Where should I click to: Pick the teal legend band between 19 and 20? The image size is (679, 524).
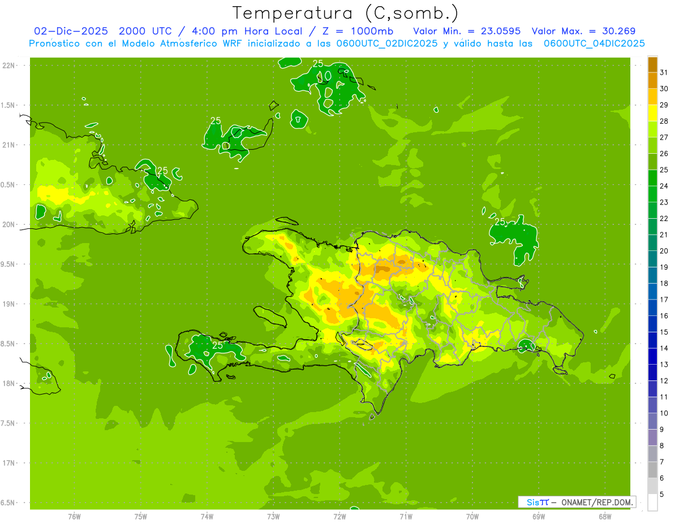coord(652,259)
